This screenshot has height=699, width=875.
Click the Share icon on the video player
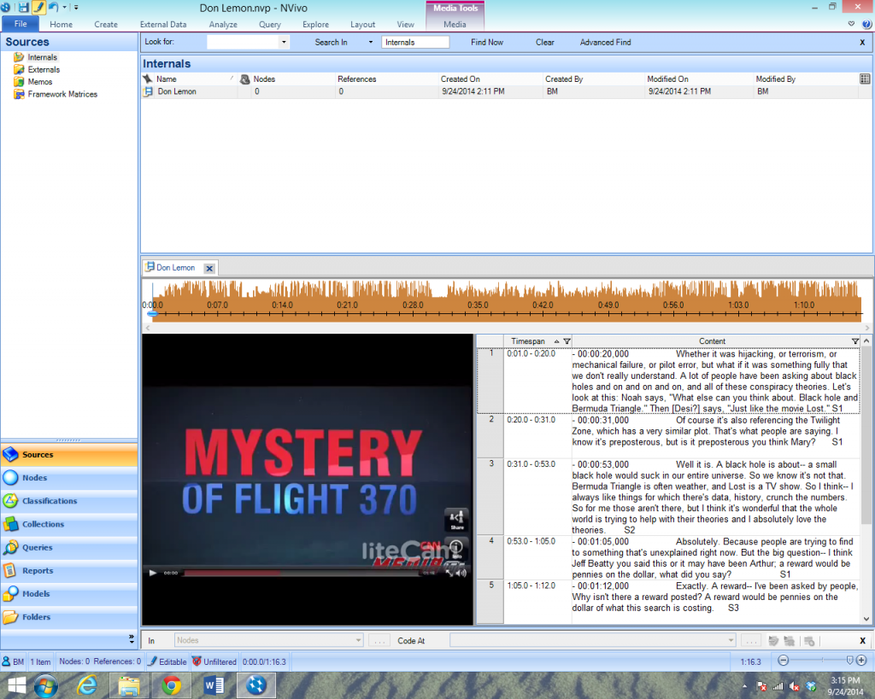pos(456,520)
